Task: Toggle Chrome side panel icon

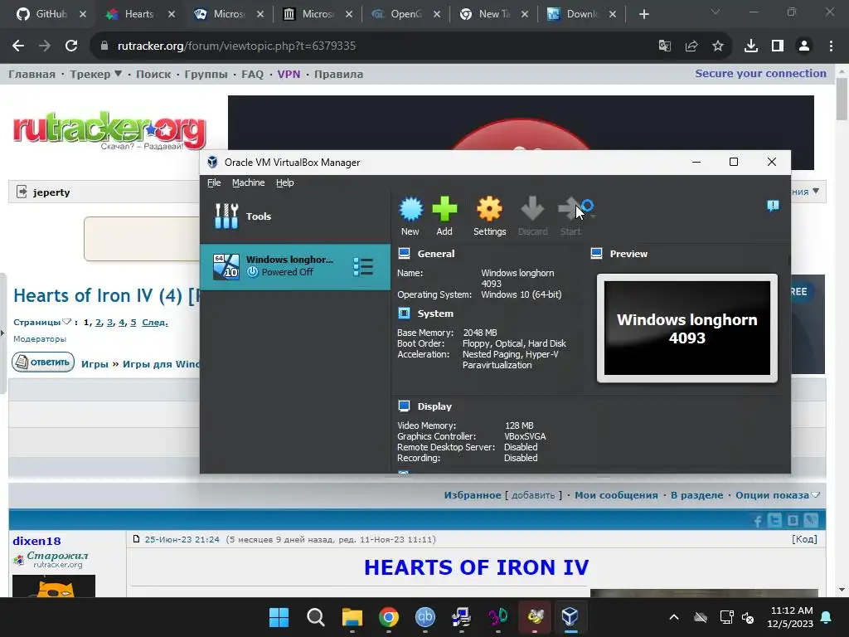Action: click(778, 46)
